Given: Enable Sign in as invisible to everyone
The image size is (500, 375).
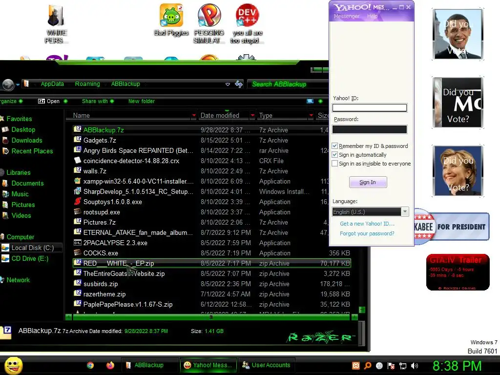Looking at the screenshot, I should 334,164.
